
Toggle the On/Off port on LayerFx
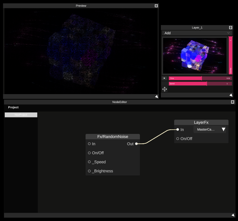click(x=177, y=139)
